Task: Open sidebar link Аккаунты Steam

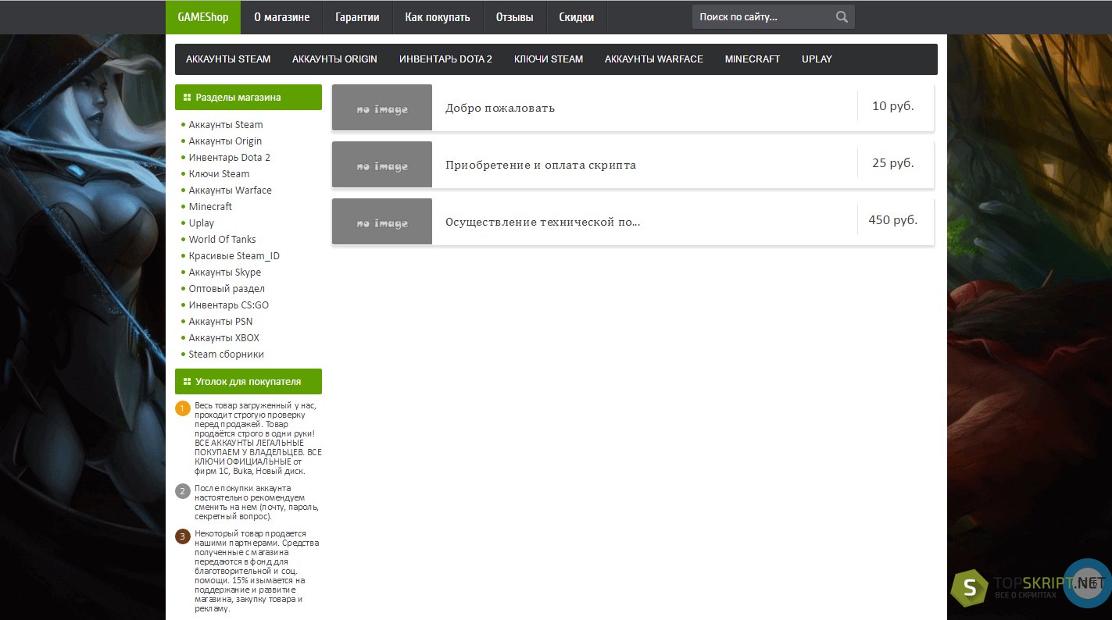Action: [226, 125]
